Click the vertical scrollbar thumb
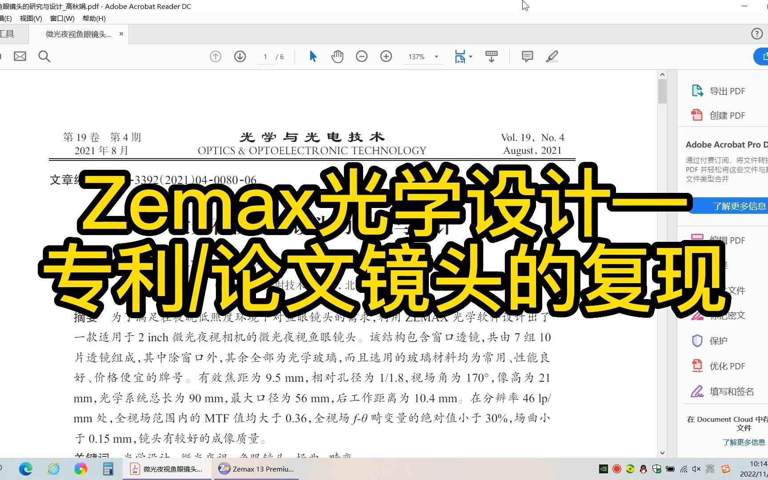Image resolution: width=768 pixels, height=480 pixels. [x=662, y=91]
